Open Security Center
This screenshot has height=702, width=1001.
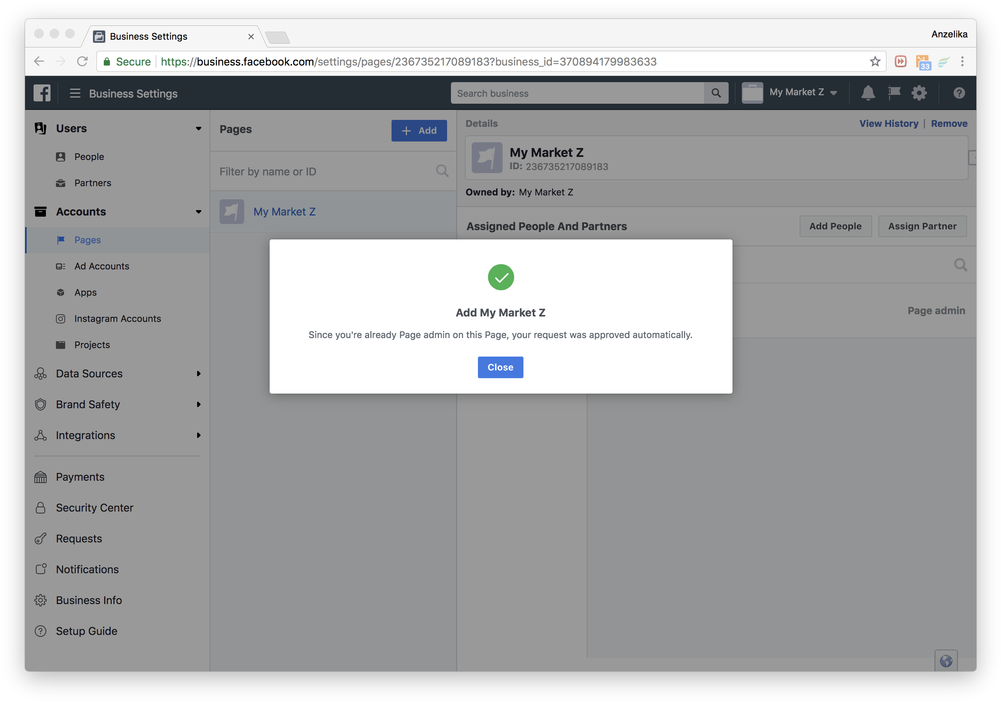(x=95, y=508)
